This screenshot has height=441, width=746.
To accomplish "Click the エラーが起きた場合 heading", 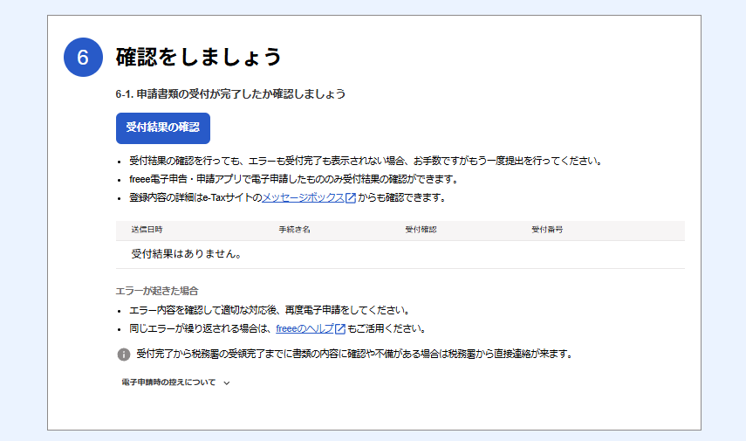I will (x=157, y=291).
